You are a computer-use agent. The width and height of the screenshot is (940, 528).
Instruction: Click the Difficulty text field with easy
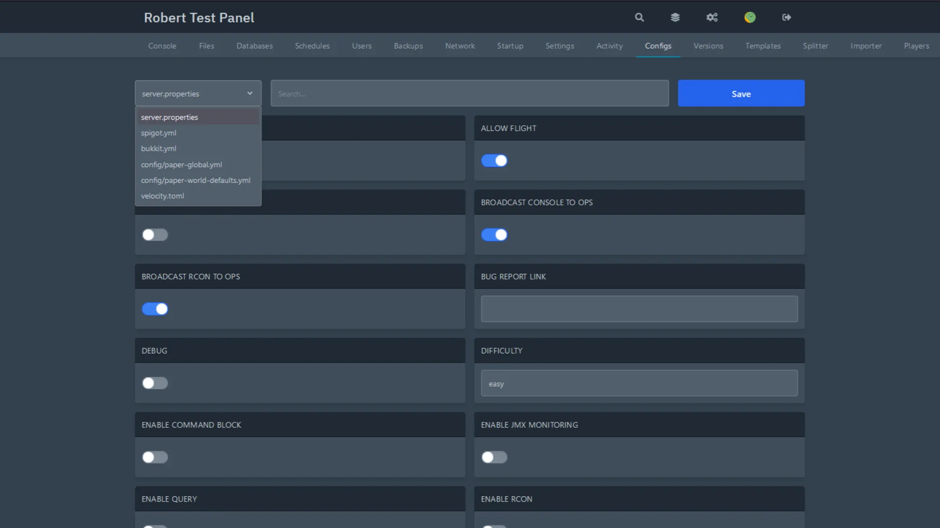tap(639, 383)
